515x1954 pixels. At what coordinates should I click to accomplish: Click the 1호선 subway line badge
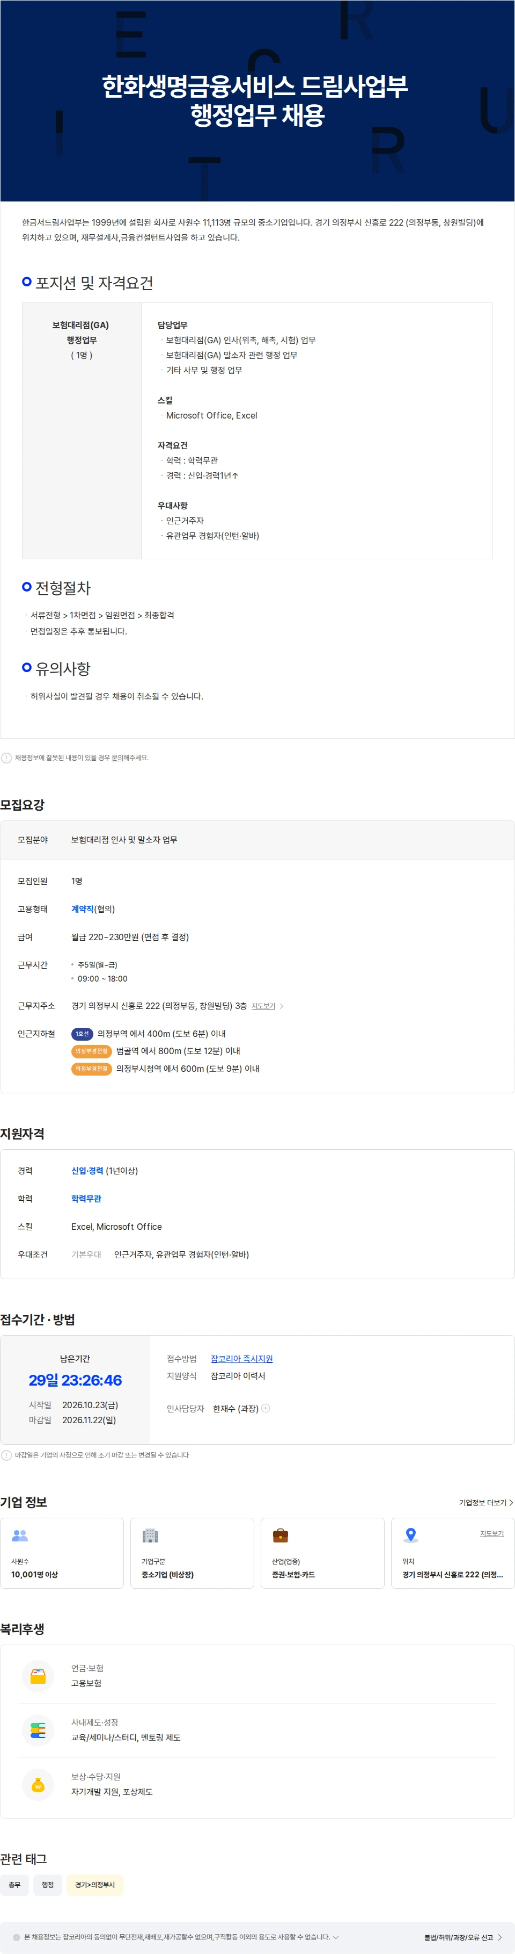click(x=82, y=1034)
